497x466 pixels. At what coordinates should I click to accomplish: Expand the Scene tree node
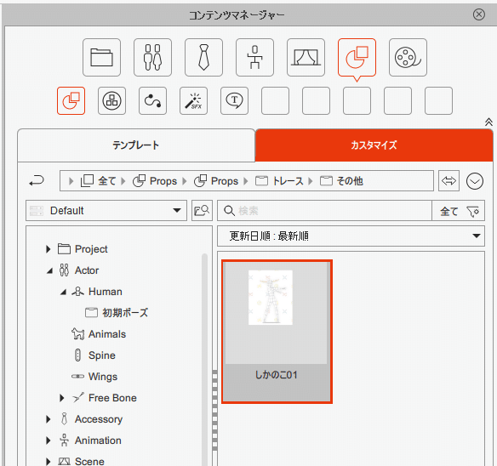(x=49, y=461)
